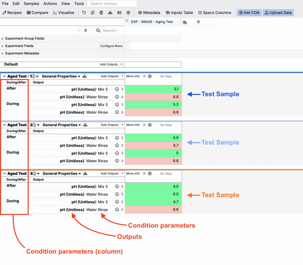Toggle the crossed-eye visibility icon next to EXP tab
Screen dimensions: 303x265
pos(185,22)
